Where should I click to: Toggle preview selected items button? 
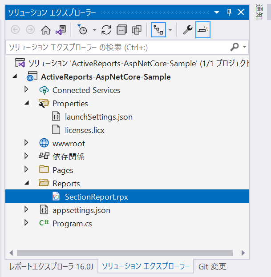pyautogui.click(x=203, y=30)
